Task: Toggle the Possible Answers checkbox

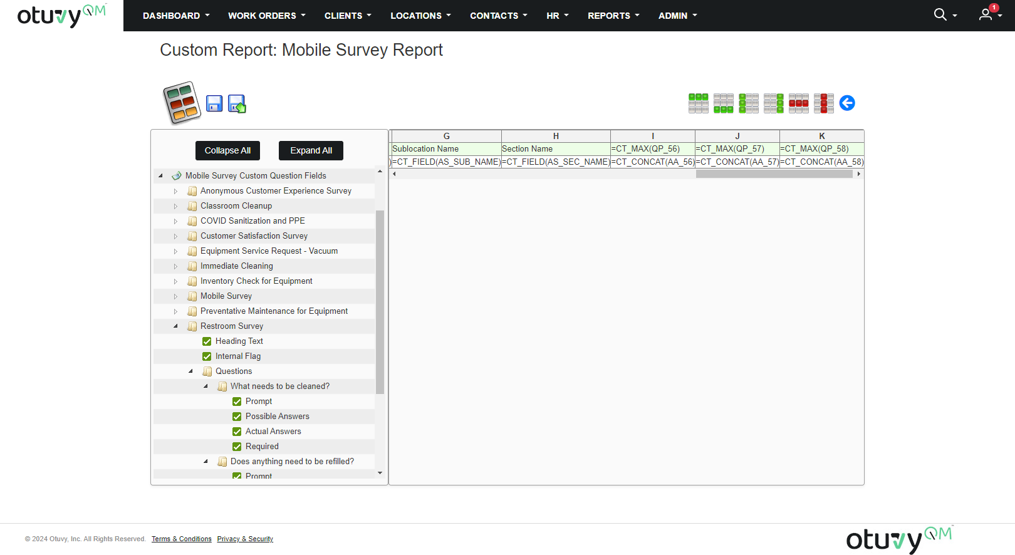Action: point(237,417)
